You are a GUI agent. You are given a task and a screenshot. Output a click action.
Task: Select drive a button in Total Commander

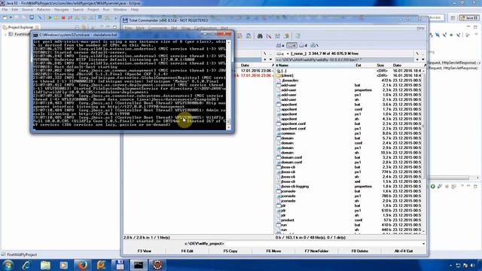[x=280, y=45]
